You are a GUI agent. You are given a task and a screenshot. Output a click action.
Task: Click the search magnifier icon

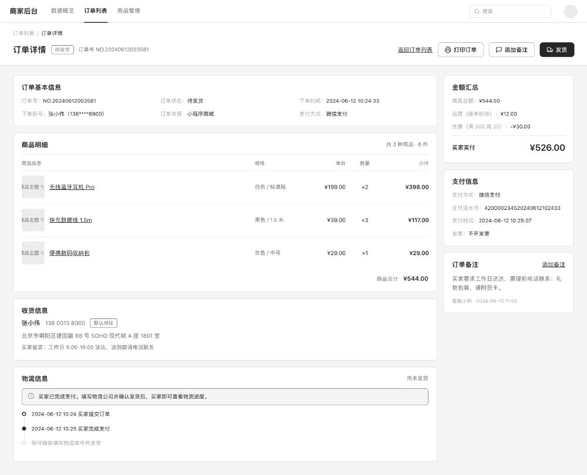477,12
